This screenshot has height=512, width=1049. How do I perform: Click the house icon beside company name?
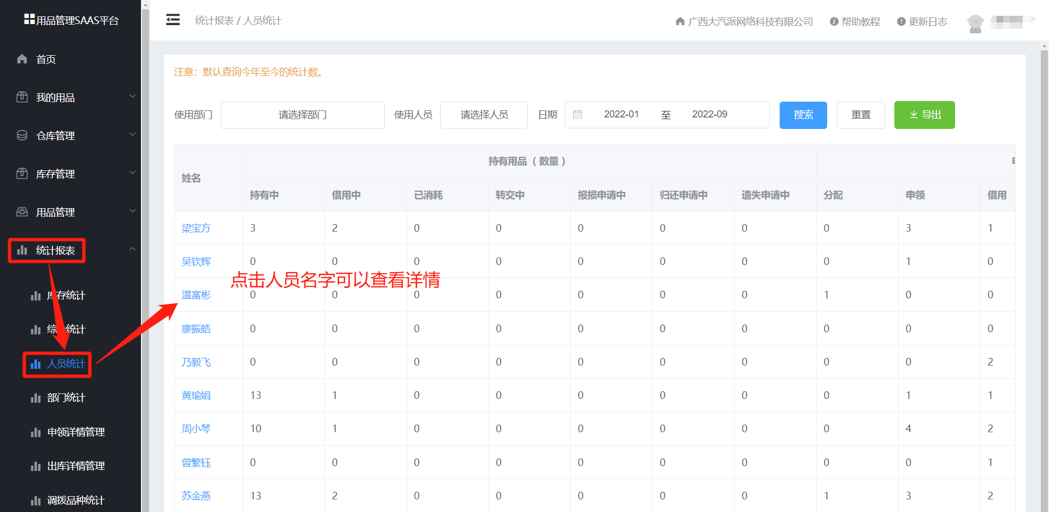point(680,21)
